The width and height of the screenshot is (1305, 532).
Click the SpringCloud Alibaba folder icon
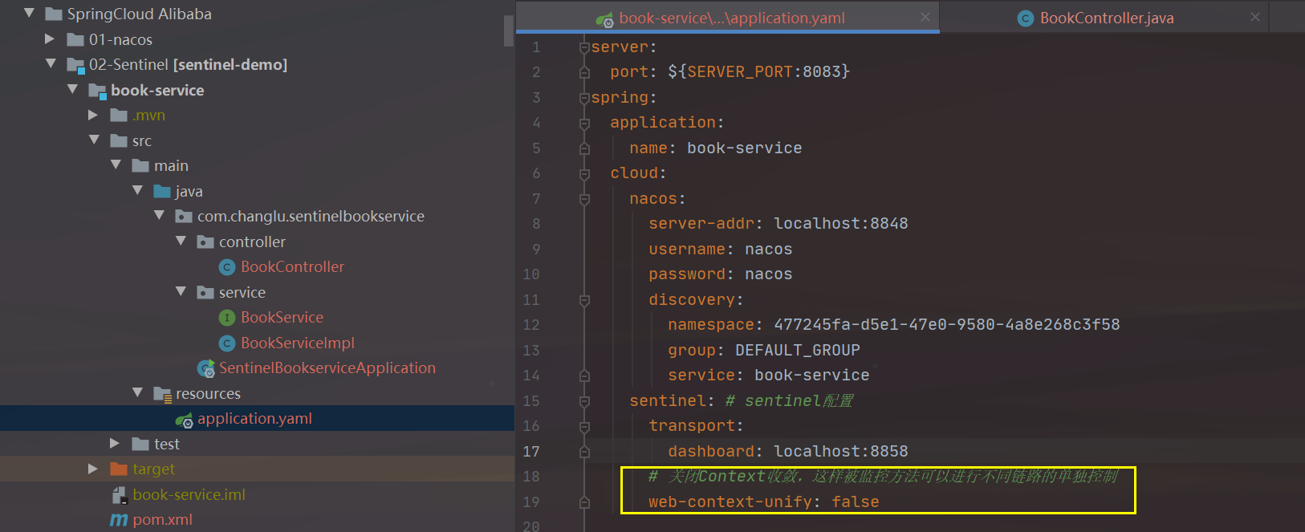[54, 14]
